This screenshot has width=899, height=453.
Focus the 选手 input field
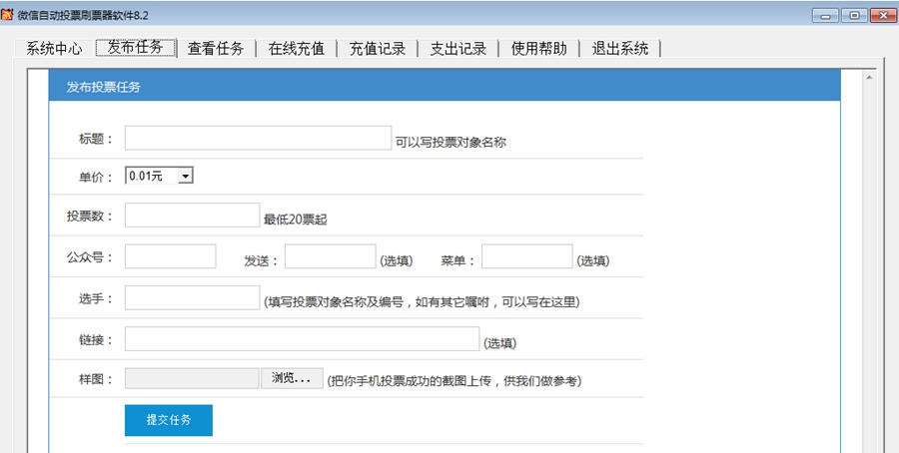coord(192,297)
